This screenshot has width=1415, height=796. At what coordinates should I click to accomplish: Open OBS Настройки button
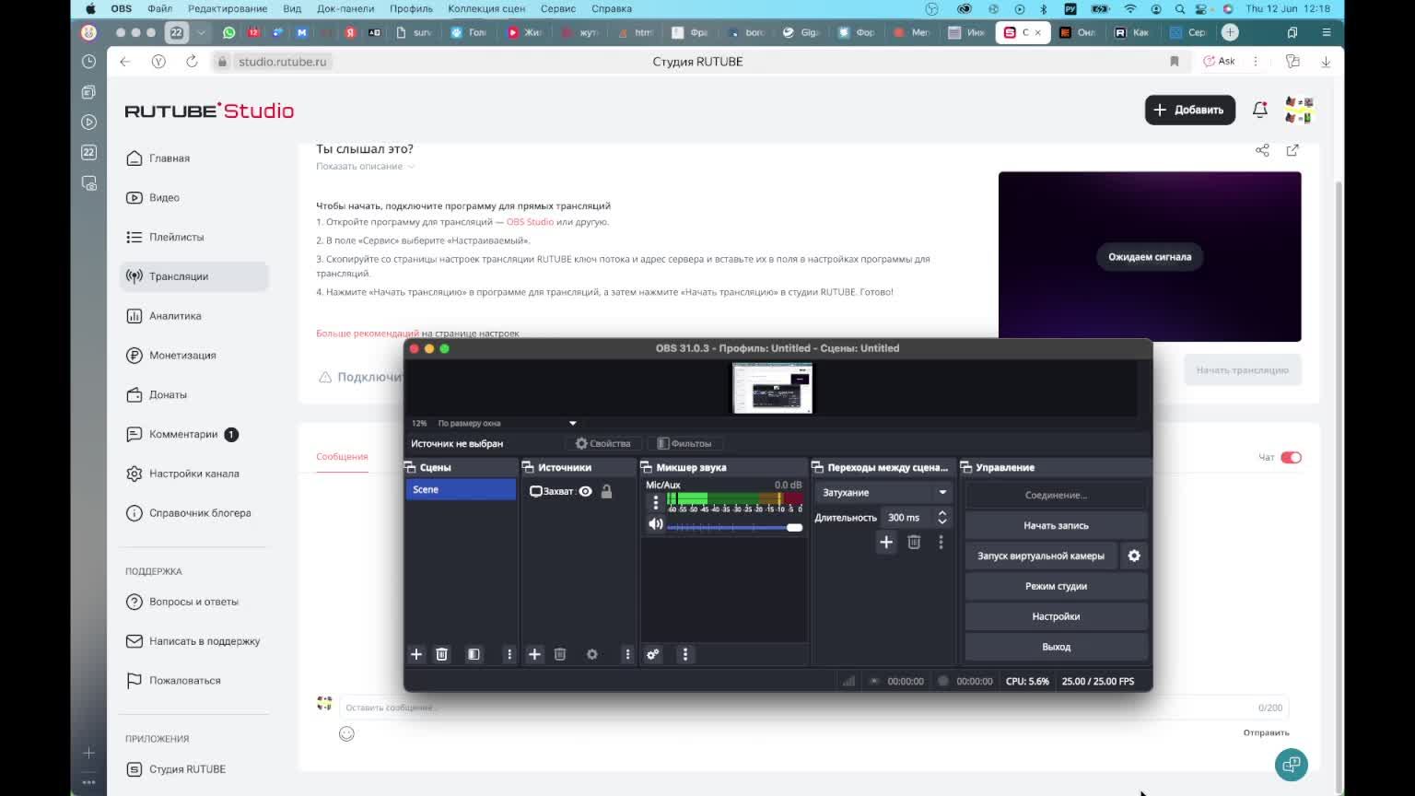click(1056, 616)
